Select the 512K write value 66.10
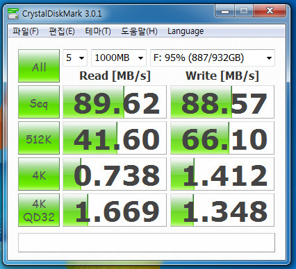Viewport: 296px width, 269px height. pyautogui.click(x=222, y=138)
